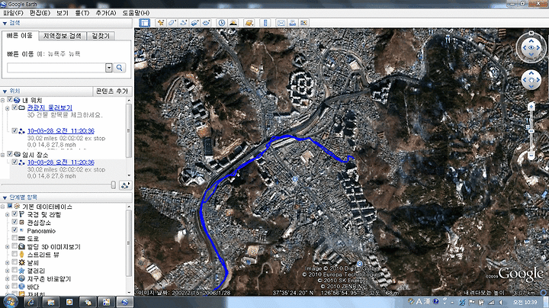Viewport: 549px width, 308px height.
Task: Email the view with the envelope icon
Action: (281, 23)
